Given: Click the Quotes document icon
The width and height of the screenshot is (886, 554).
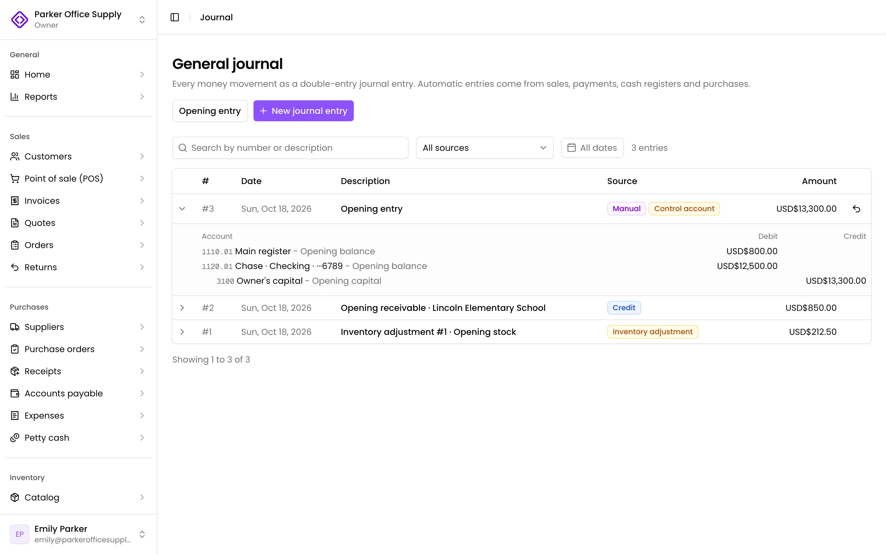Looking at the screenshot, I should [15, 223].
